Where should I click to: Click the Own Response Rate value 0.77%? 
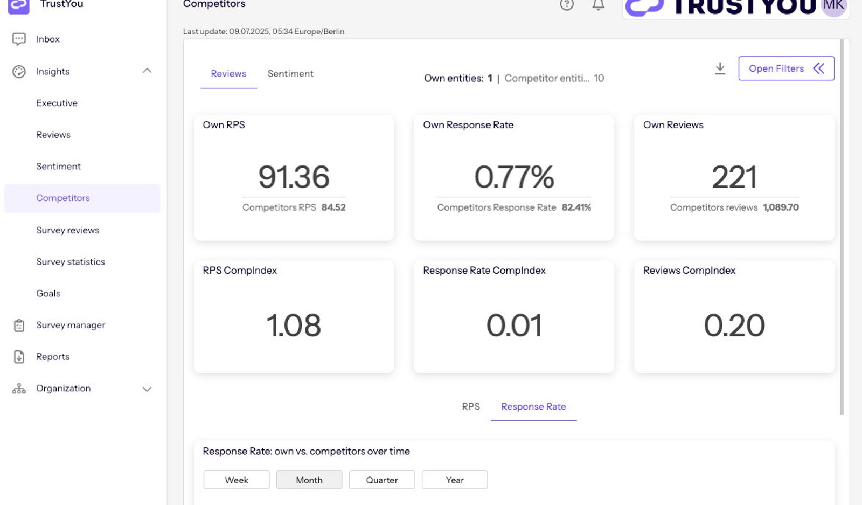[x=514, y=177]
